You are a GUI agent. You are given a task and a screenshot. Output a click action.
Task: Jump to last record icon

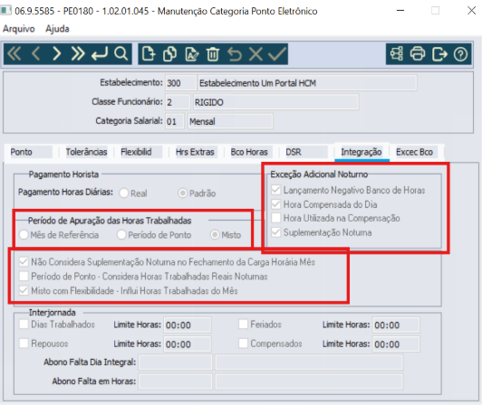click(x=78, y=54)
